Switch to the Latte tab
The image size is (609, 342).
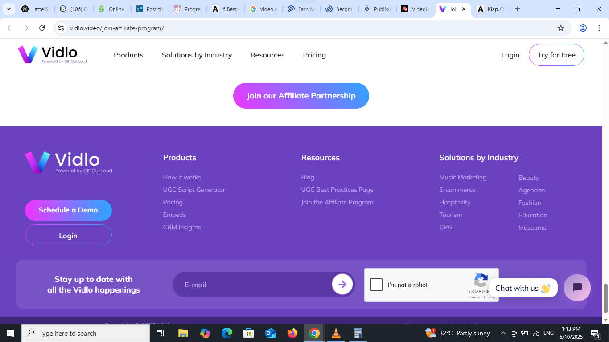(36, 9)
